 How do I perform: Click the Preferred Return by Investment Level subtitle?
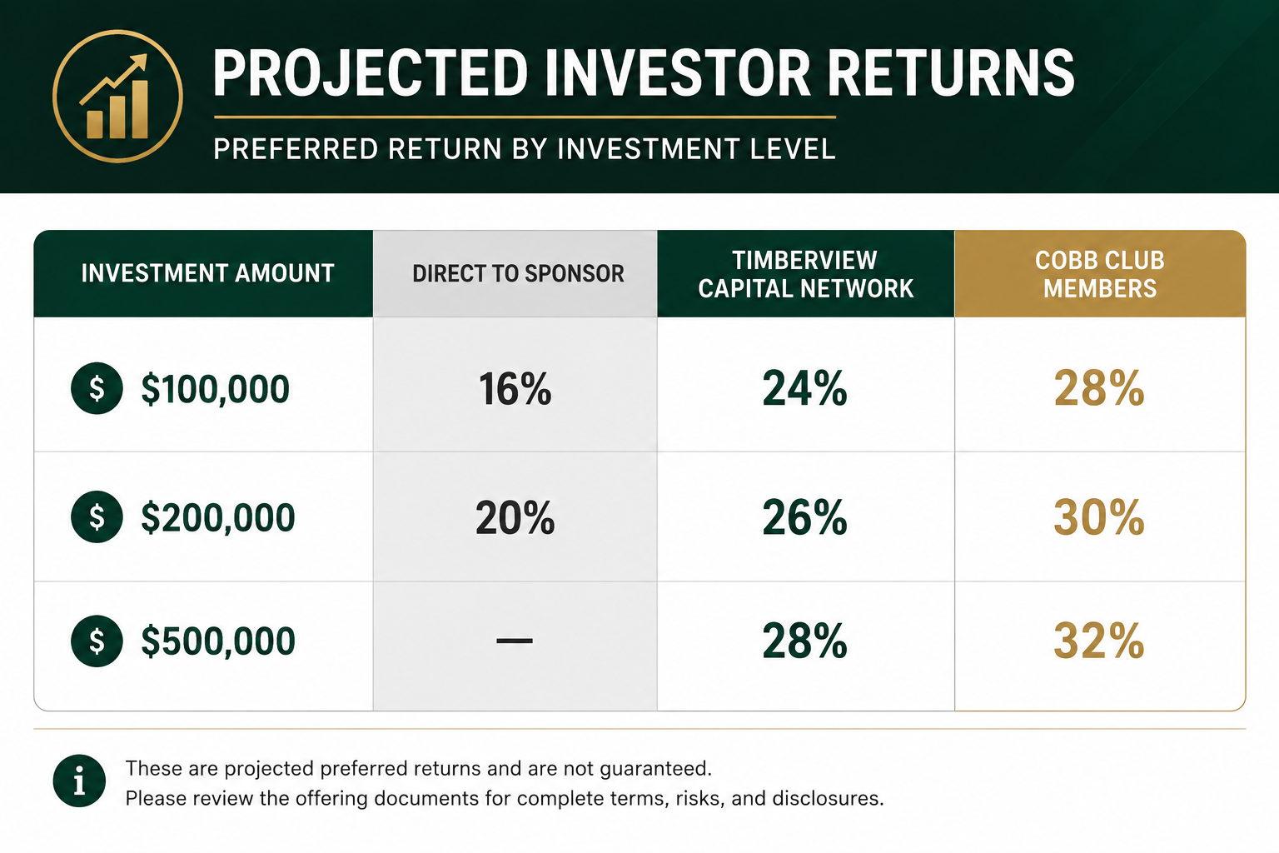coord(525,149)
